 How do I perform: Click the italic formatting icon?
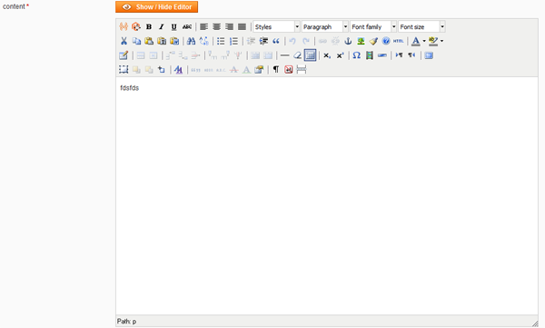162,26
